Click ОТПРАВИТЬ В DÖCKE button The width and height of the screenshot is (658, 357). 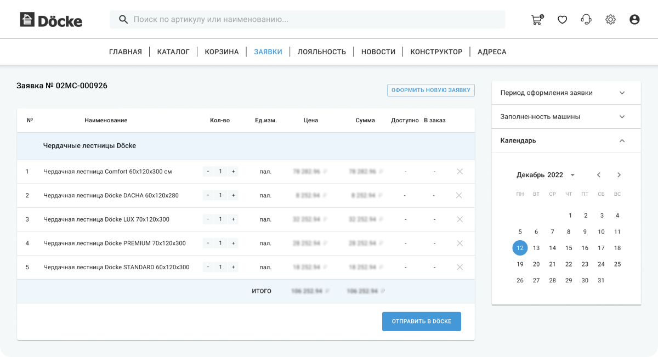[422, 321]
